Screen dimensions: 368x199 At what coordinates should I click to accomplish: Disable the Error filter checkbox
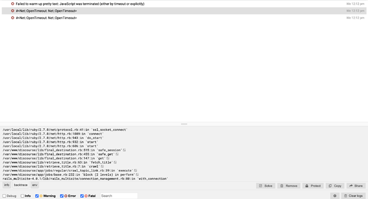[62, 196]
